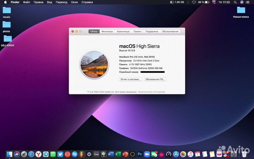Click Spotlight search magnifier in menu bar
Screen dimensions: 254x159
(235, 2)
